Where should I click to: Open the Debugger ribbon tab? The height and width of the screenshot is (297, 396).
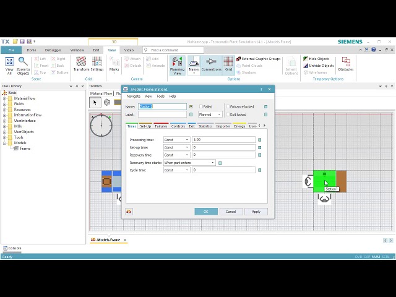pos(53,50)
